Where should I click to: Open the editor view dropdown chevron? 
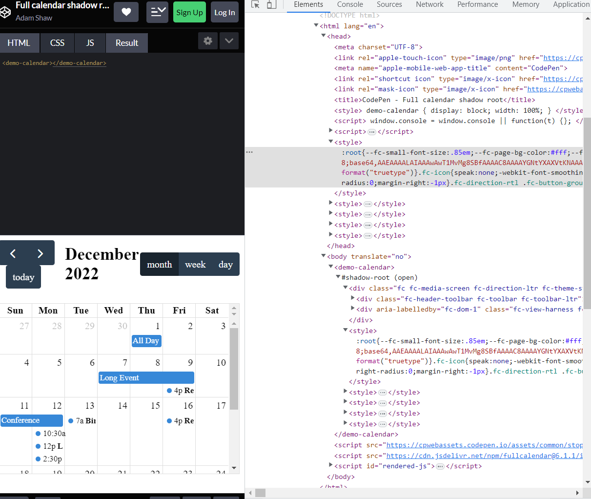pos(229,41)
